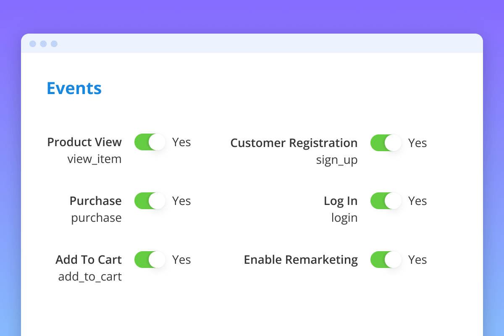
Task: Click Yes text beside Product View
Action: (181, 142)
